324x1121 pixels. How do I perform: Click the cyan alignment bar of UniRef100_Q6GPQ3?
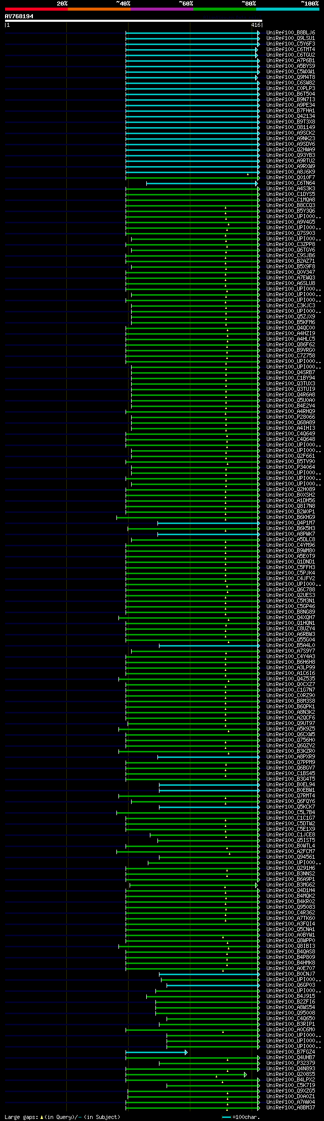tap(213, 985)
